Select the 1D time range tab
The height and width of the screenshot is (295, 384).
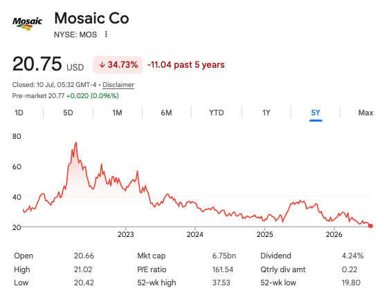pos(19,113)
